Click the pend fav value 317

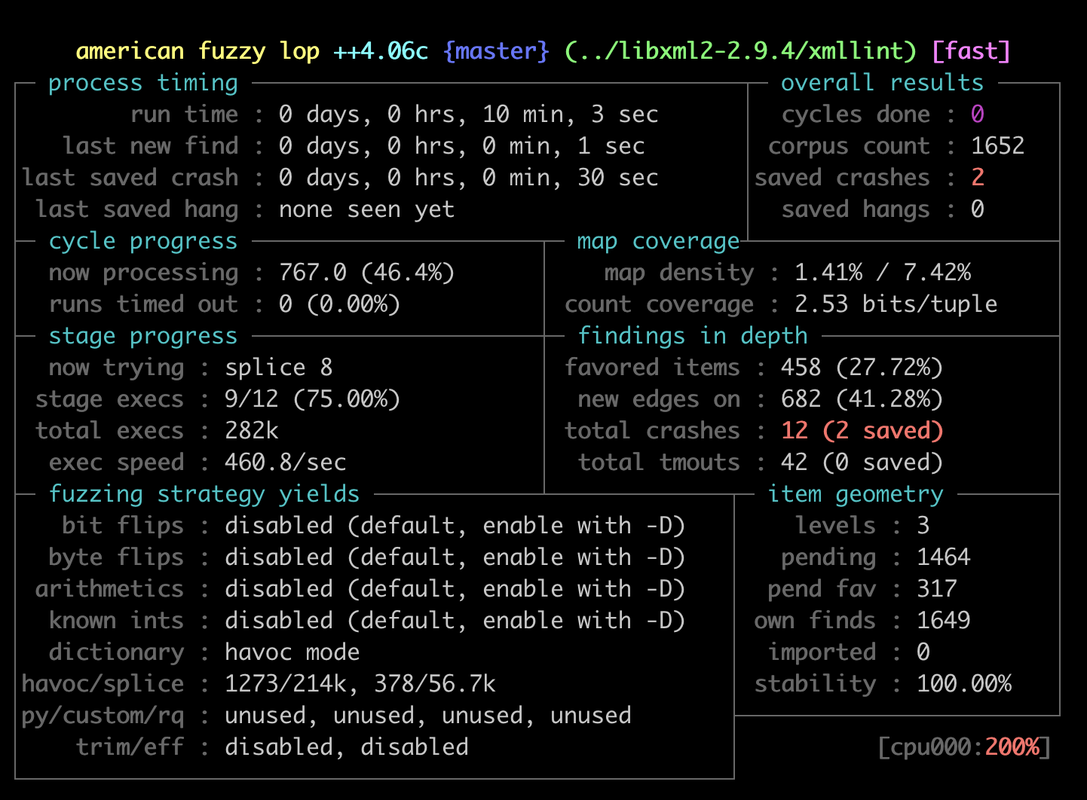pyautogui.click(x=936, y=589)
